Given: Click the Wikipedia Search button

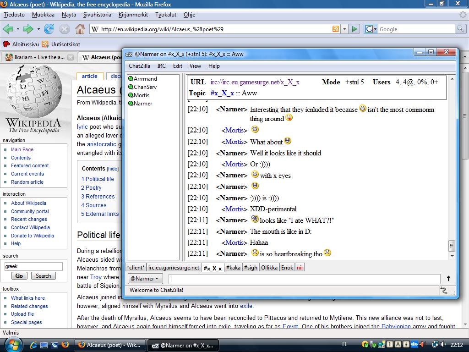Looking at the screenshot, I should (x=44, y=275).
